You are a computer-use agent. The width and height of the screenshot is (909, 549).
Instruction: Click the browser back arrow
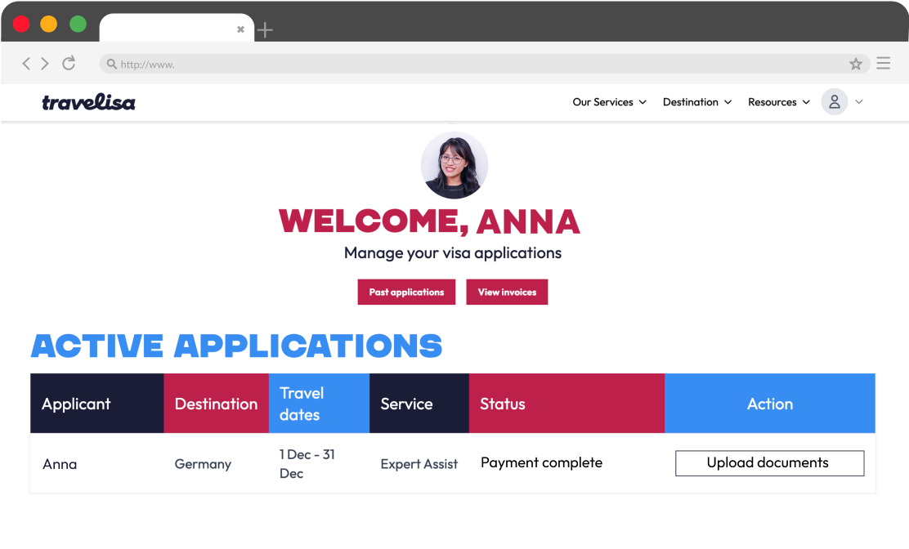point(26,64)
